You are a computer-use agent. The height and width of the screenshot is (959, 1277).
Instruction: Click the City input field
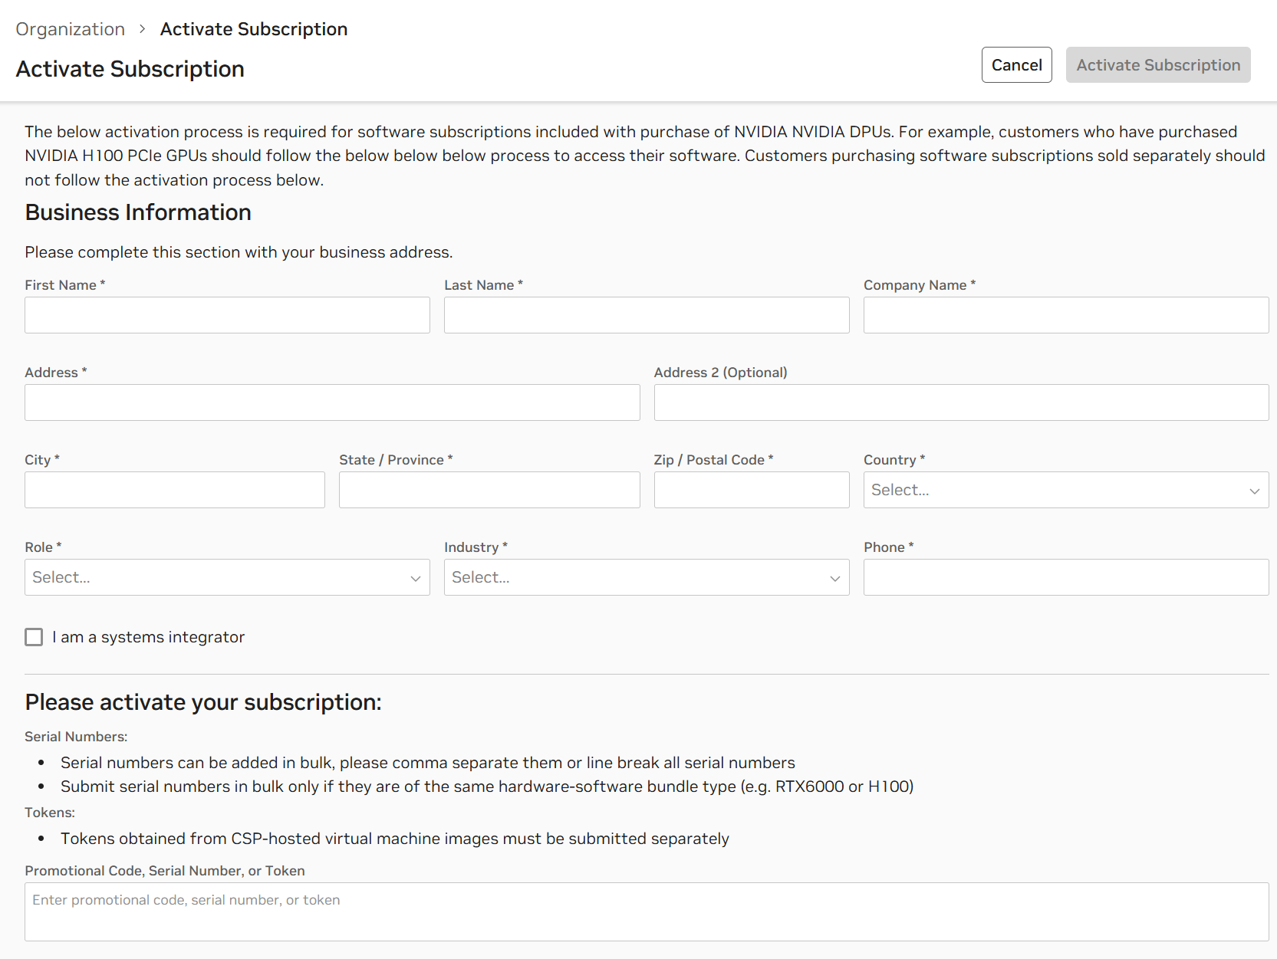[174, 490]
